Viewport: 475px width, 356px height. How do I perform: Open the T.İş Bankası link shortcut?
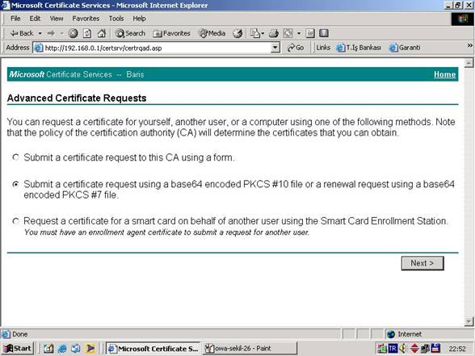point(359,48)
